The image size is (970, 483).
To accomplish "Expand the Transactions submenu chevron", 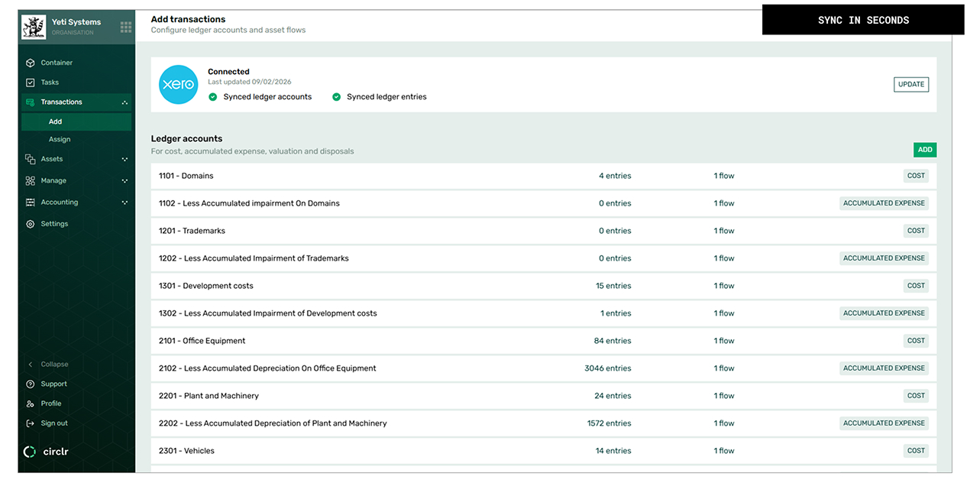I will [124, 102].
